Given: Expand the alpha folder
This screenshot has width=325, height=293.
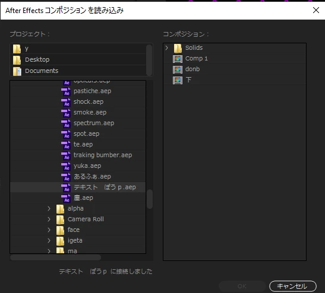Looking at the screenshot, I should click(x=49, y=209).
